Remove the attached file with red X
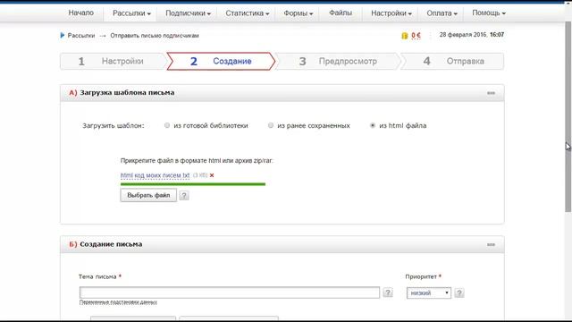The height and width of the screenshot is (322, 572). coord(212,175)
